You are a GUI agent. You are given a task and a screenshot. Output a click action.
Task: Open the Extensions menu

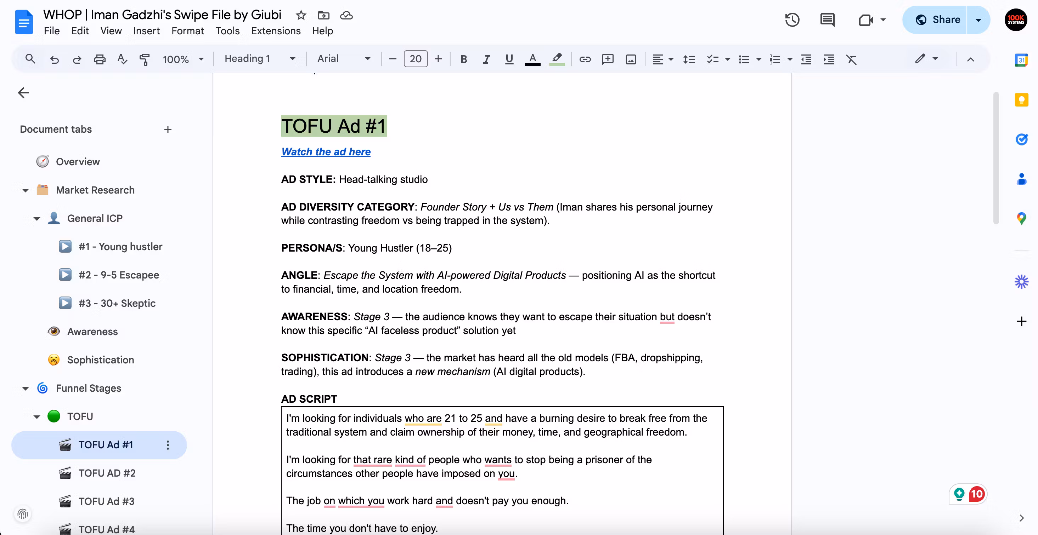276,30
